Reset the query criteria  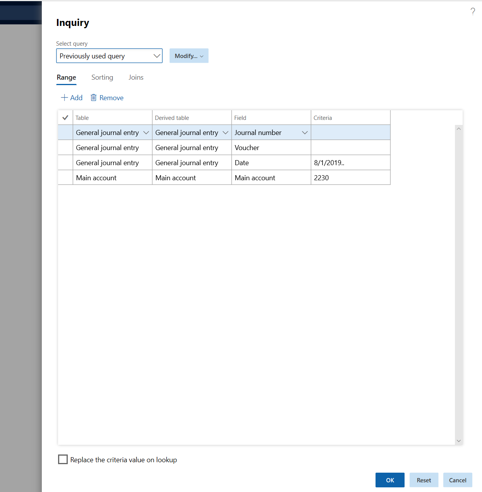(424, 480)
